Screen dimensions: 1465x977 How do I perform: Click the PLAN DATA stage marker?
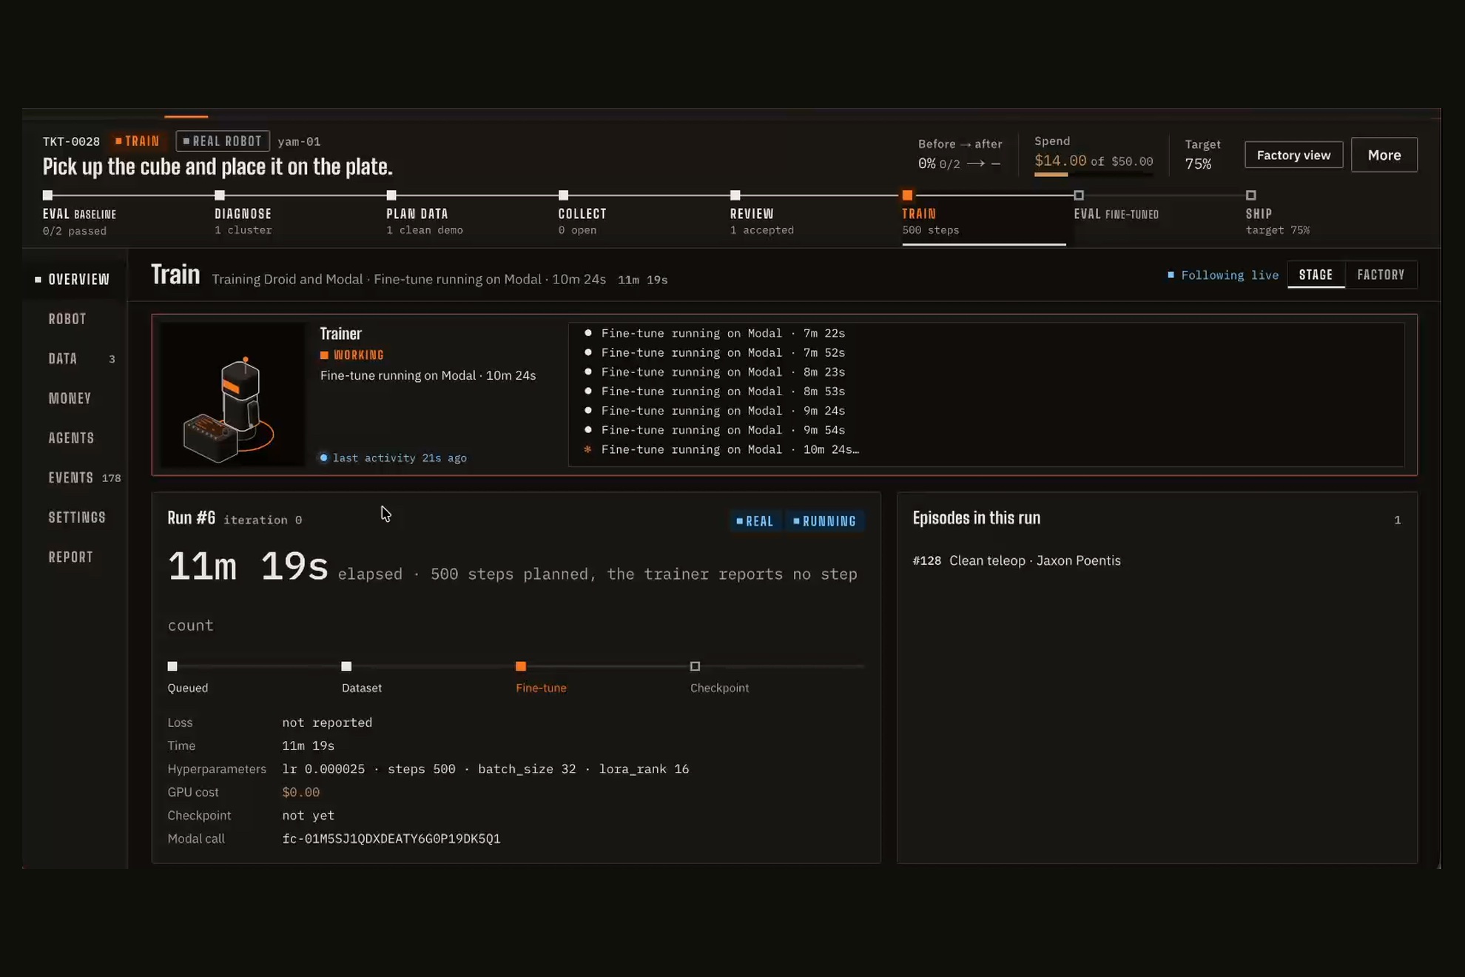coord(391,195)
